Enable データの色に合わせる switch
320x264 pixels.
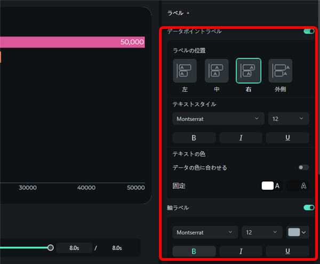coord(303,168)
